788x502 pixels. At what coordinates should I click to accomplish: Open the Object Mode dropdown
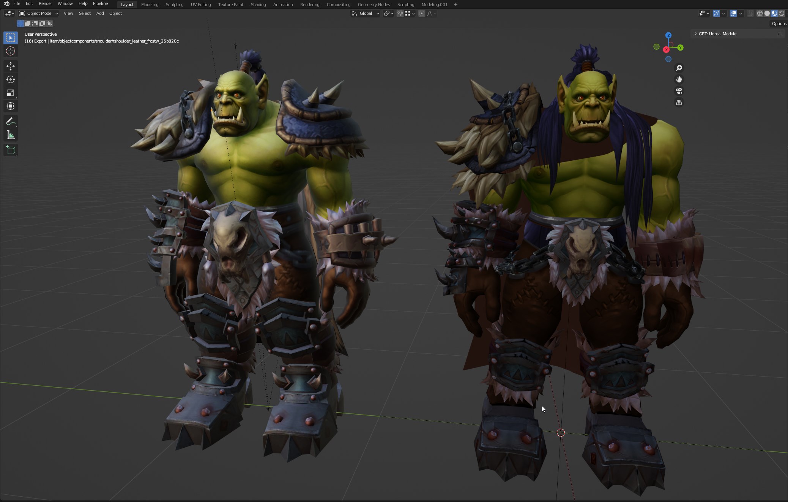[x=39, y=13]
